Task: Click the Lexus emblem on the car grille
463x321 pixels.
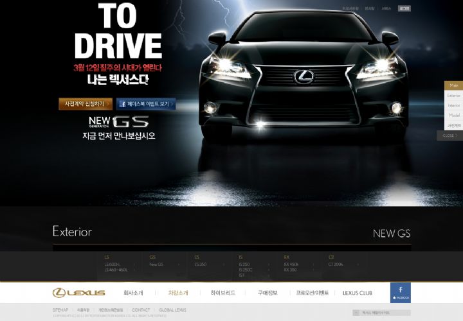Action: click(303, 76)
